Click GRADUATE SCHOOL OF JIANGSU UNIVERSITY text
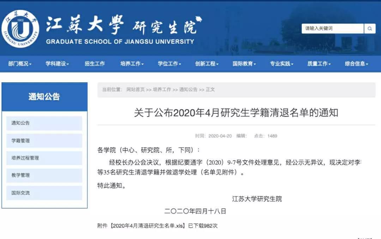The width and height of the screenshot is (381, 239). pos(120,42)
